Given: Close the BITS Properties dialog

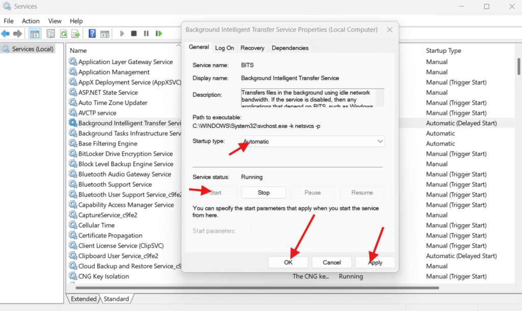Looking at the screenshot, I should tap(389, 30).
